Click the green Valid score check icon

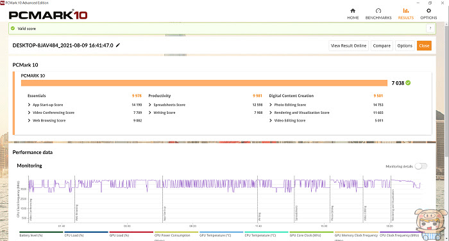coord(13,28)
